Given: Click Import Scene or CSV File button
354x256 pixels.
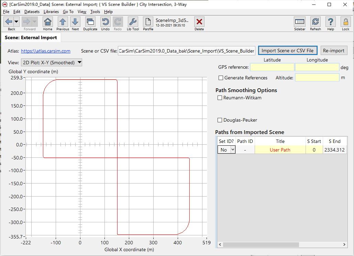Looking at the screenshot, I should [x=288, y=51].
